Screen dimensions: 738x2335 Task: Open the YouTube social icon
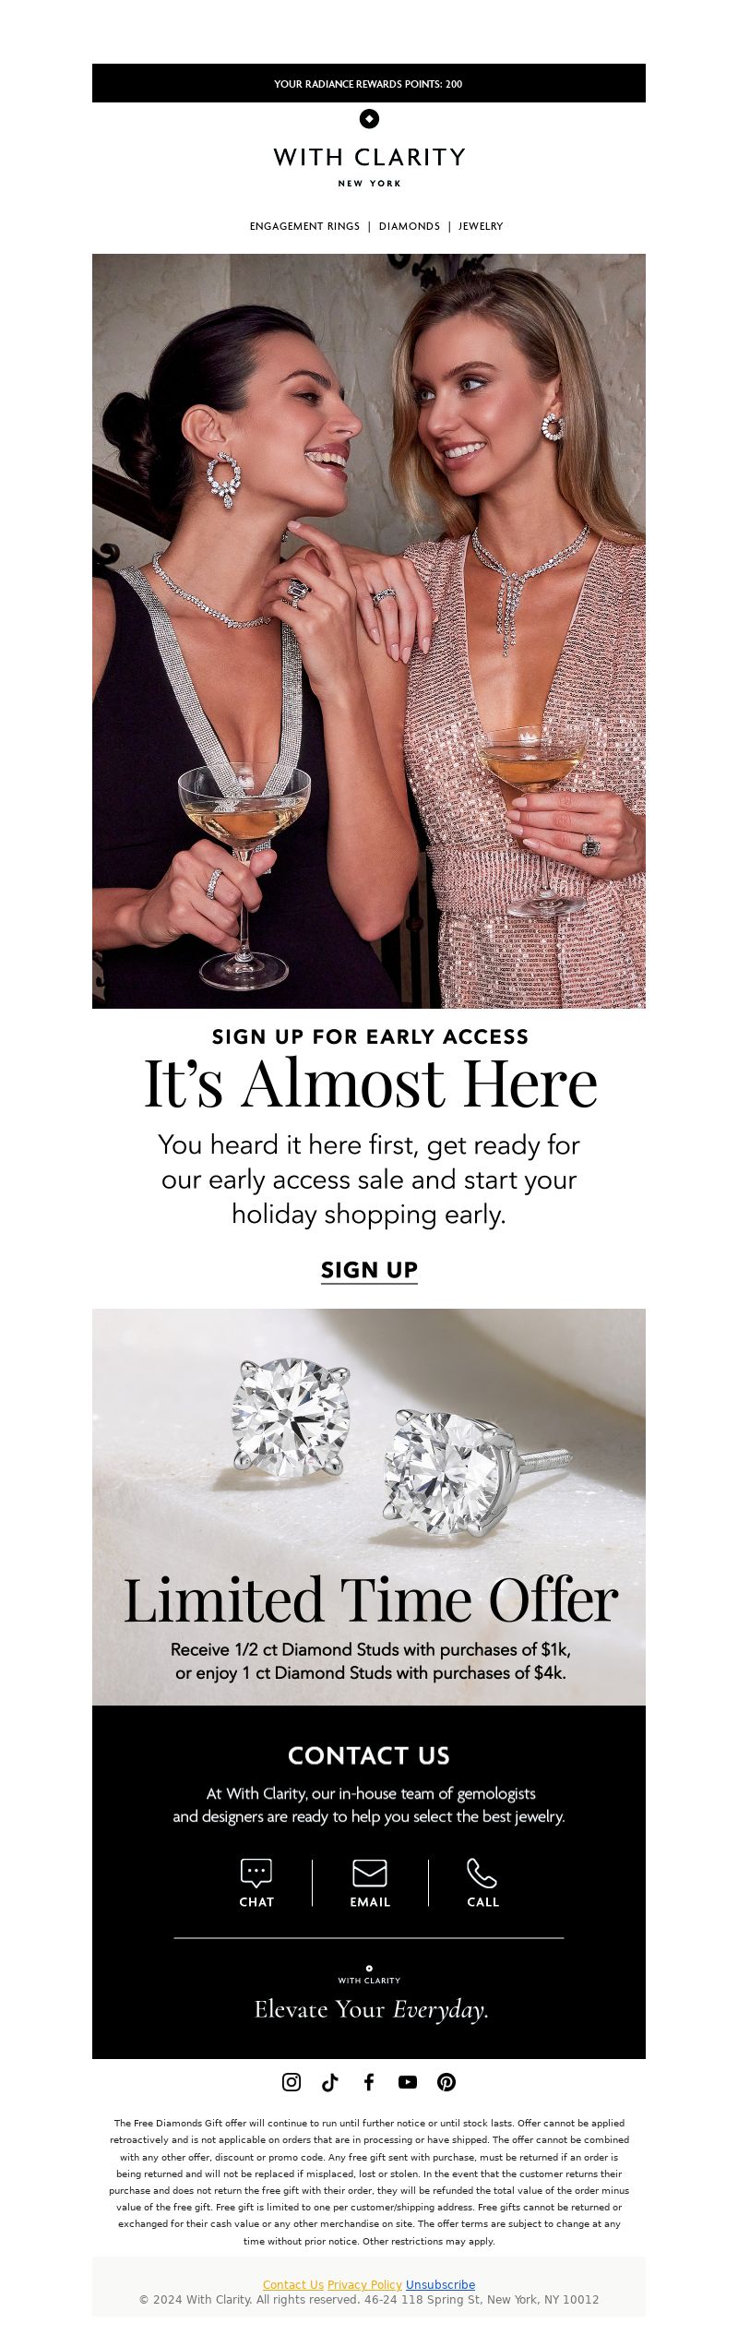[x=408, y=2081]
